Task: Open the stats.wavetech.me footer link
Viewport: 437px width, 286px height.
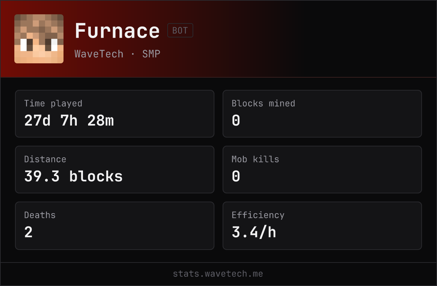Action: coord(218,274)
